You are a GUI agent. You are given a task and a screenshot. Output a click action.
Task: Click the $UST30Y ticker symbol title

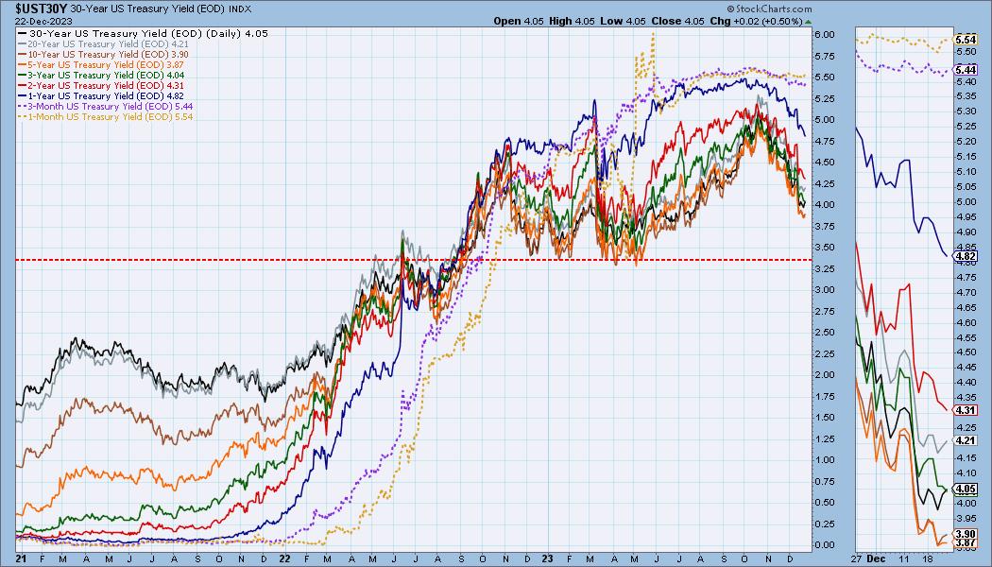coord(42,9)
